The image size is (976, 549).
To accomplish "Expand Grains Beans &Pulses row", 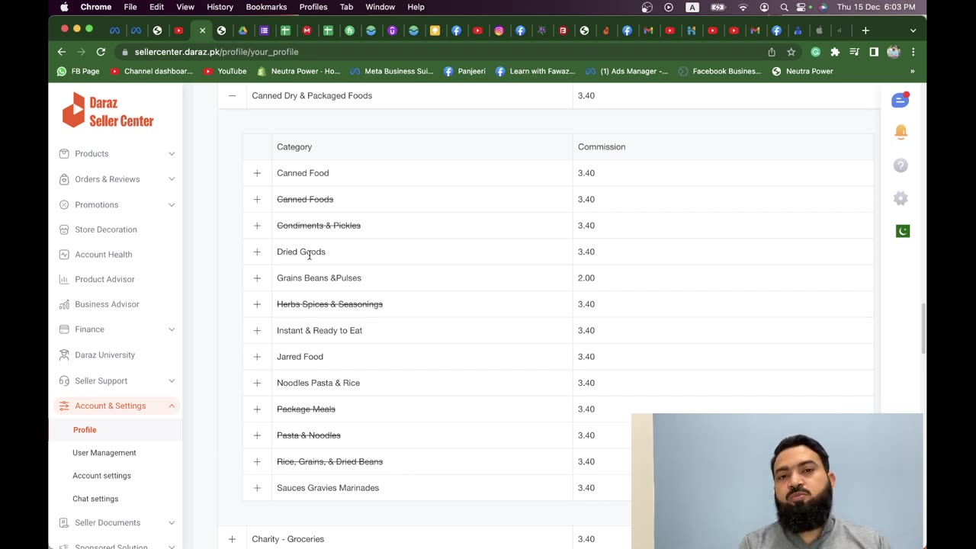I will 257,278.
